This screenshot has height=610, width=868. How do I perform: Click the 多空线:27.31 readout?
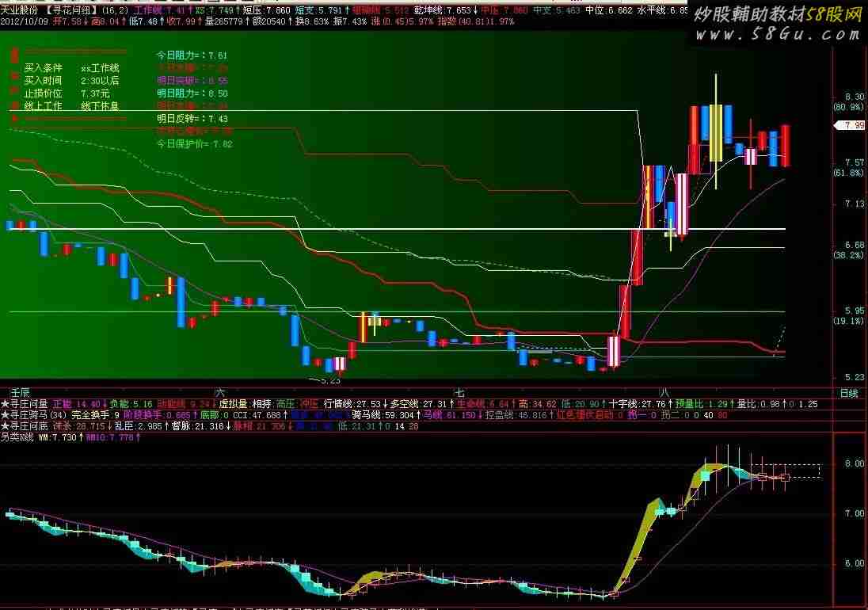pos(419,404)
